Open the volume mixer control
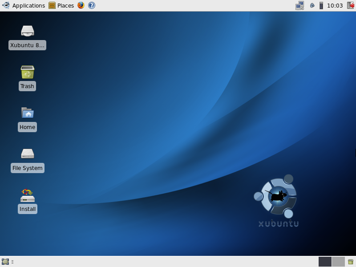 pos(321,5)
